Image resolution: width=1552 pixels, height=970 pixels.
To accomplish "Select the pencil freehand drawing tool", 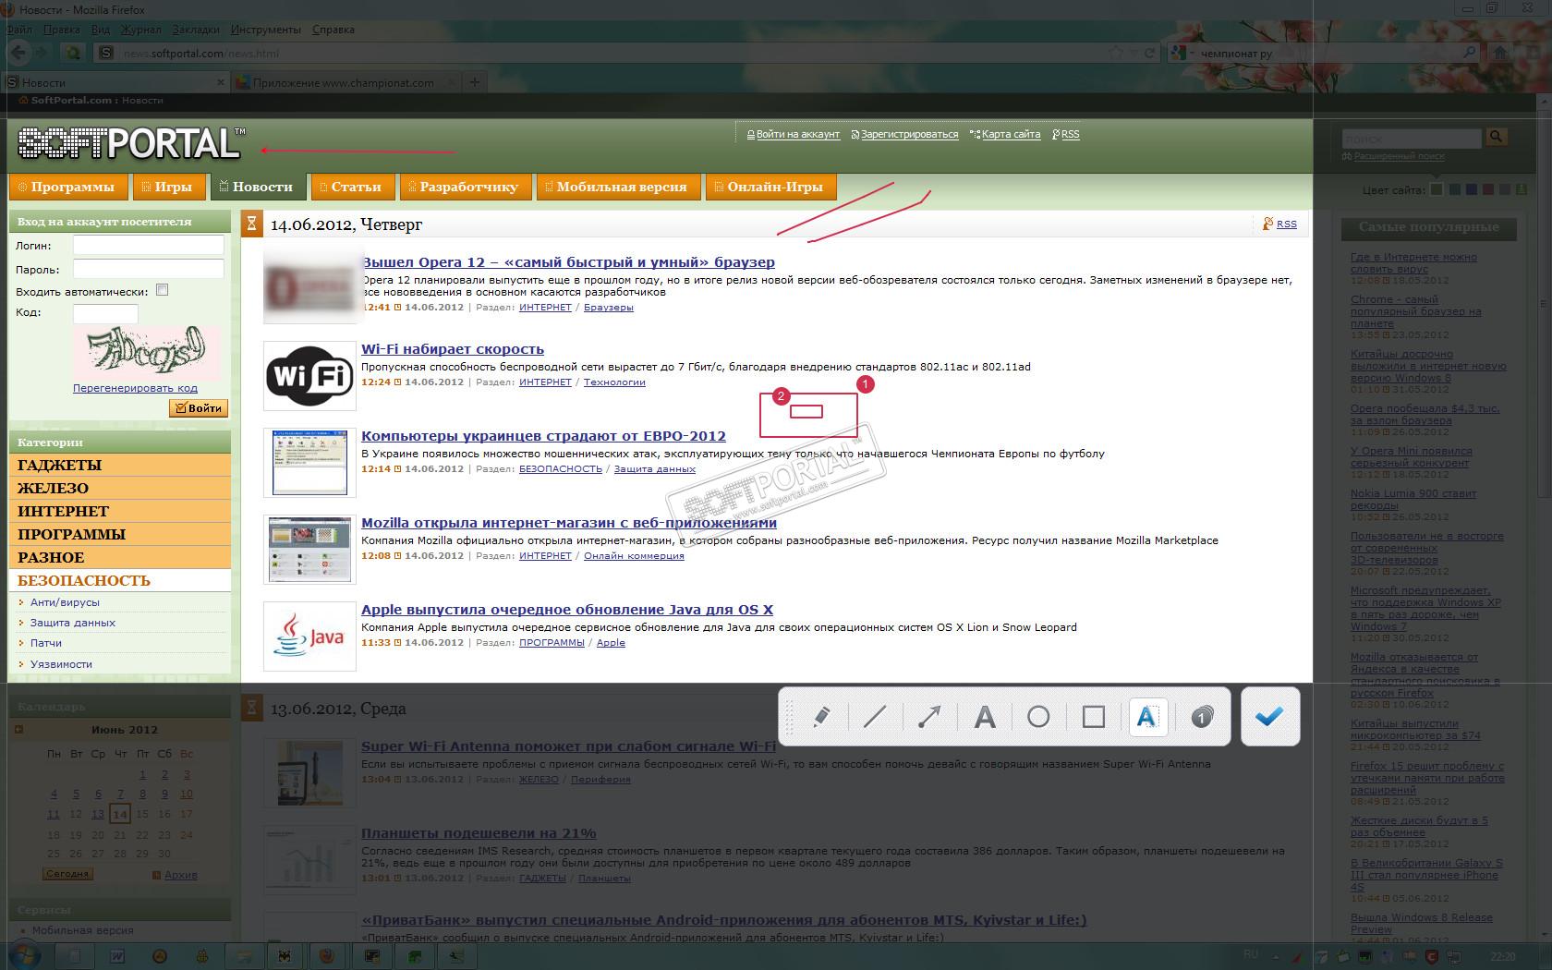I will 820,717.
